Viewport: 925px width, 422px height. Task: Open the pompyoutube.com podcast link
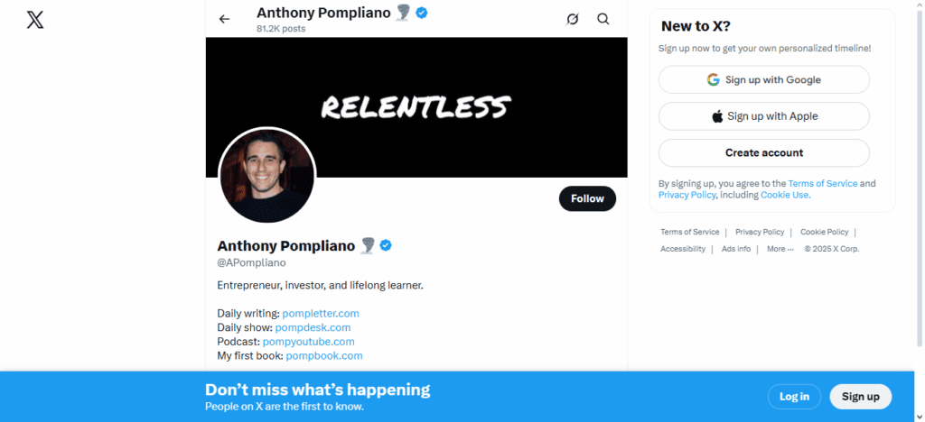pyautogui.click(x=308, y=342)
